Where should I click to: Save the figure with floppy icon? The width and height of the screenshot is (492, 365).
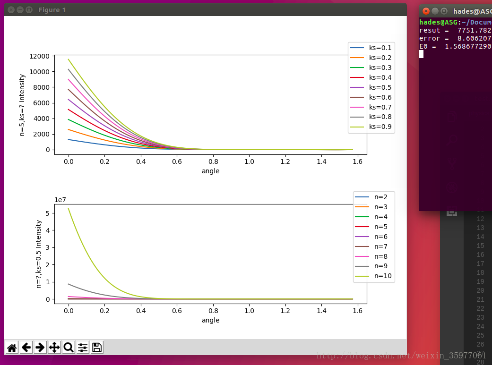pos(97,348)
